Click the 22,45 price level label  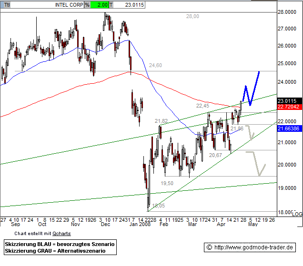tap(202, 106)
